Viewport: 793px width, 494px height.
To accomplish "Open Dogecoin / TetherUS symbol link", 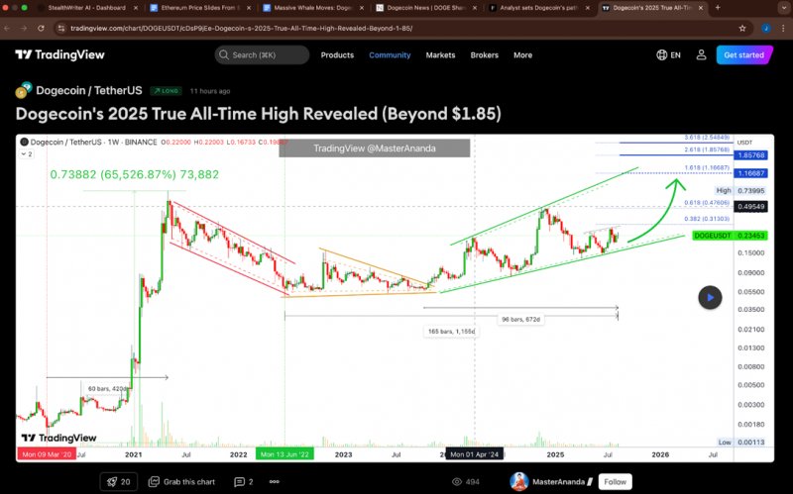I will (x=89, y=90).
